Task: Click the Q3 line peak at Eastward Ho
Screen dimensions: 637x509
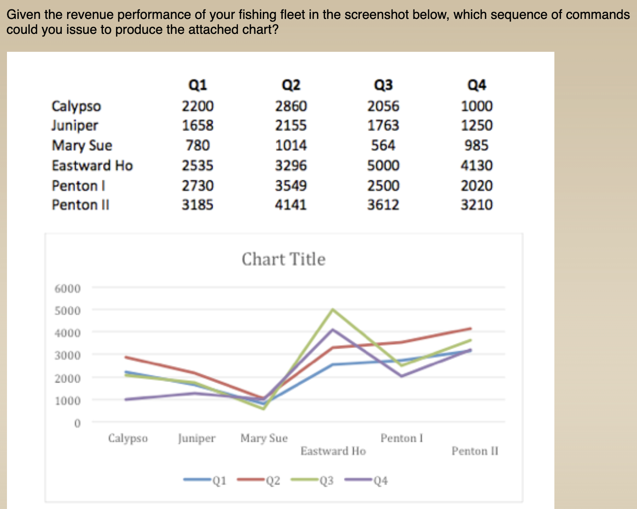Action: [x=333, y=310]
